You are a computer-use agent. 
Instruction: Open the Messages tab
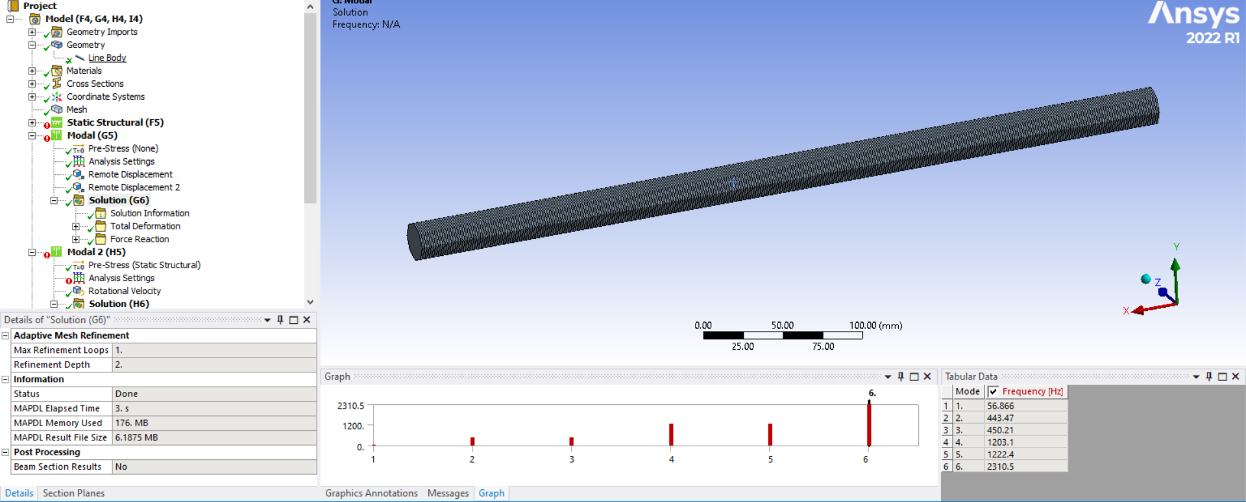(448, 494)
